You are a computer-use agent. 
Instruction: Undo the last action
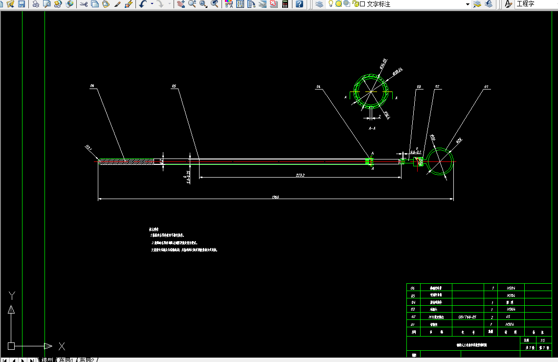point(143,4)
